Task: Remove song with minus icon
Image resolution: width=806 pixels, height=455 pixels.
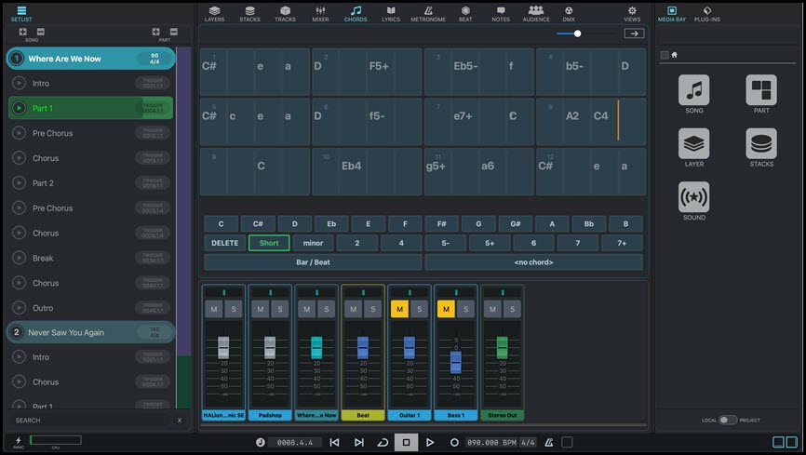Action: coord(41,32)
